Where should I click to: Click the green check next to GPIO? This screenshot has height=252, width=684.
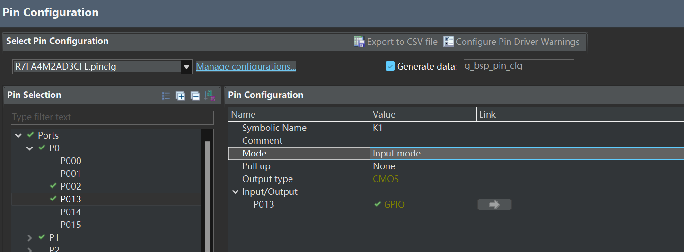[x=377, y=204]
